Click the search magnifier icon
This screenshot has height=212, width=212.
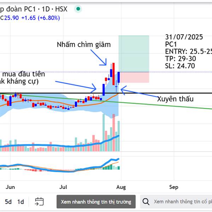[146, 202]
